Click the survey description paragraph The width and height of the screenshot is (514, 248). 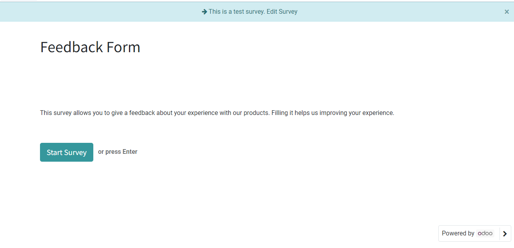(x=217, y=113)
